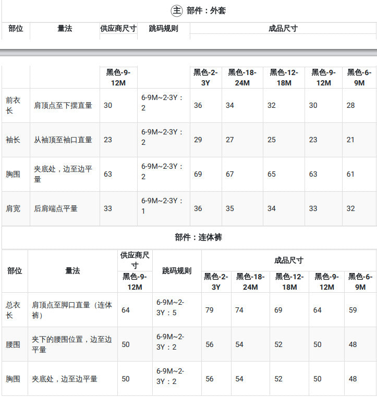Click the 部件：连体裤 section heading
377x397 pixels.
coord(198,237)
